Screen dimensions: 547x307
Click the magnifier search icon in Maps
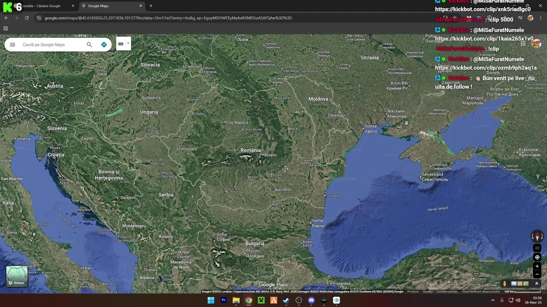click(x=89, y=44)
